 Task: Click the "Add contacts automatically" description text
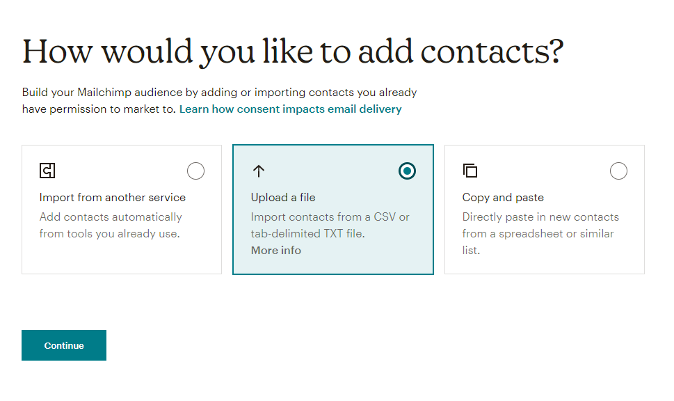pyautogui.click(x=111, y=217)
